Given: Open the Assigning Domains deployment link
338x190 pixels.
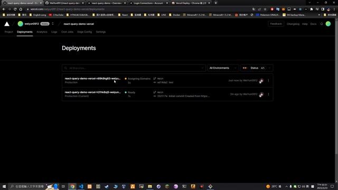Looking at the screenshot, I should 92,79.
